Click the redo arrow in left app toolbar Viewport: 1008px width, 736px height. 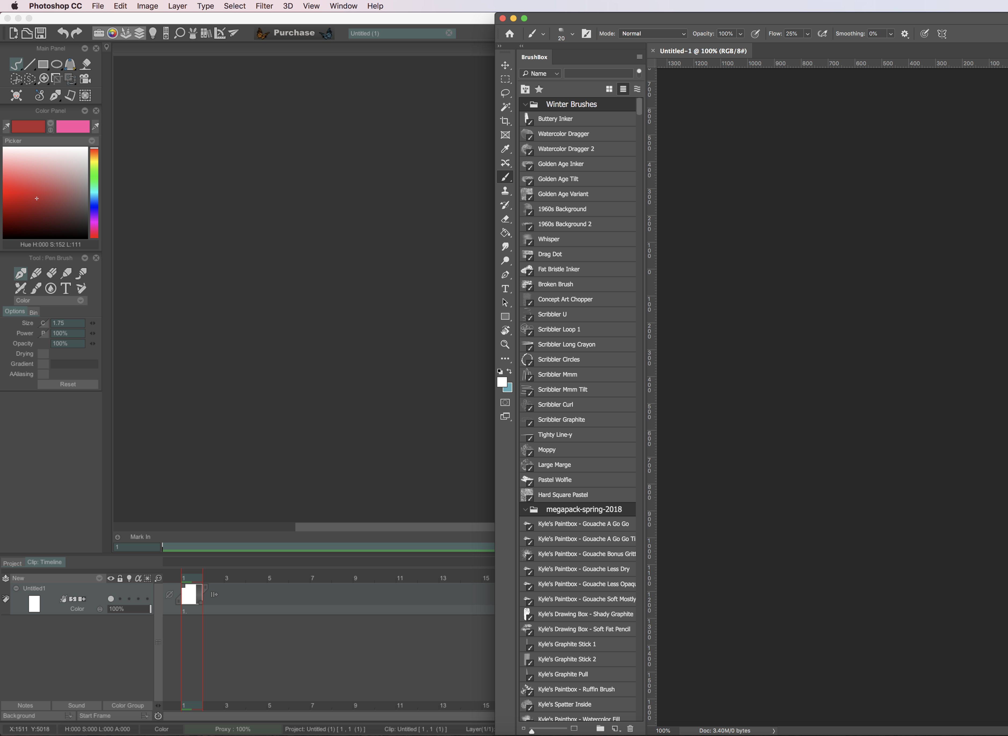77,33
